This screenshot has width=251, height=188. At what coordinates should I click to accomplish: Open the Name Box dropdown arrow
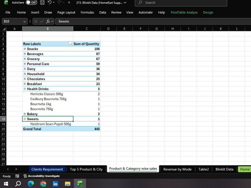[25, 21]
